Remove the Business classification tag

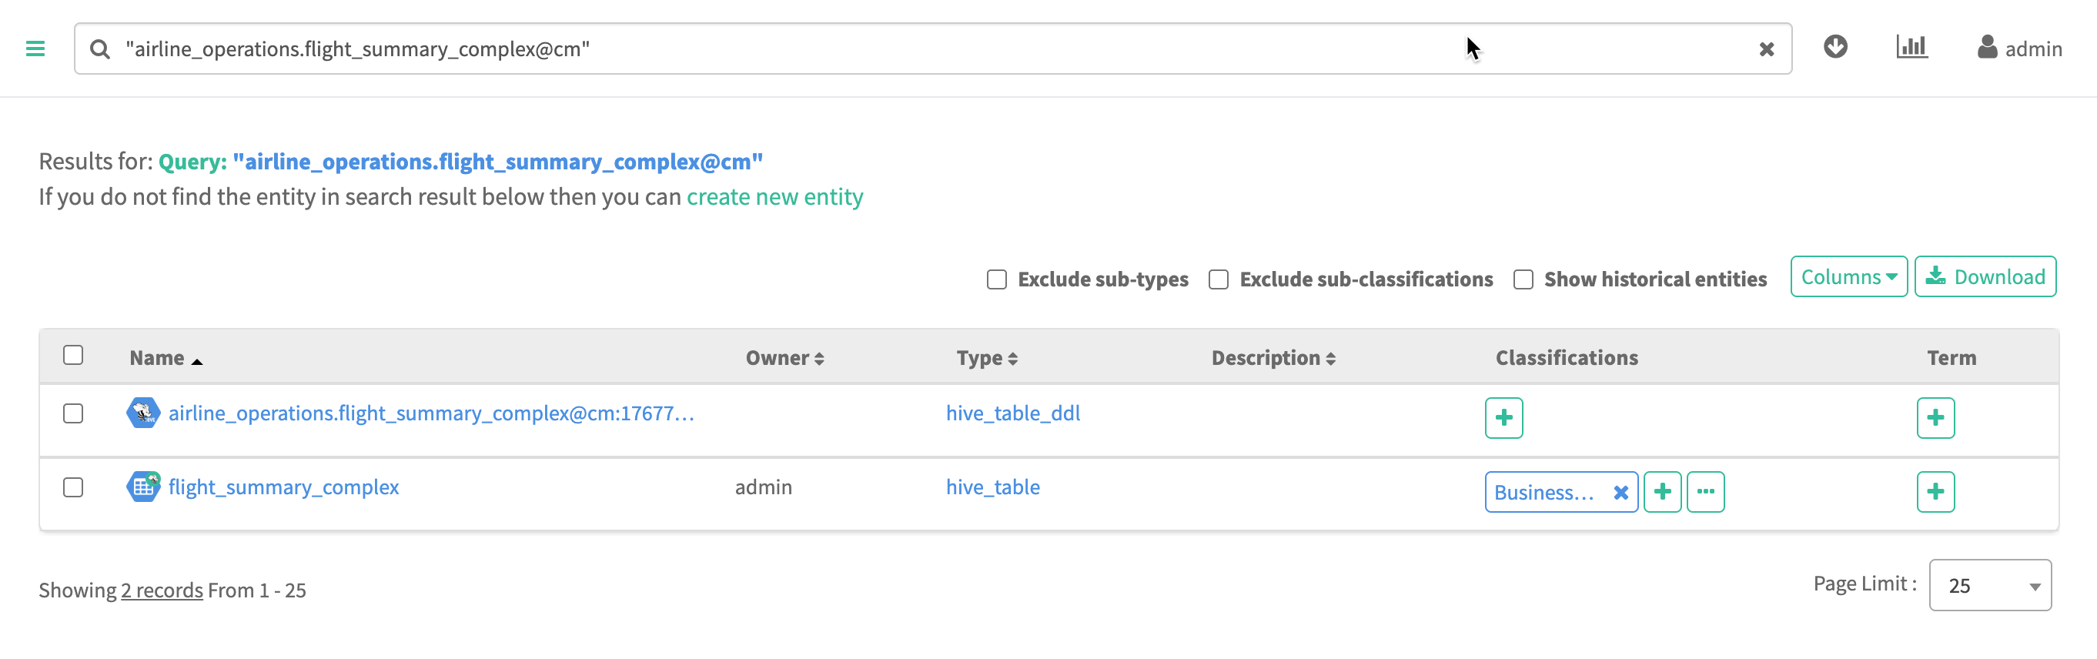pyautogui.click(x=1620, y=492)
